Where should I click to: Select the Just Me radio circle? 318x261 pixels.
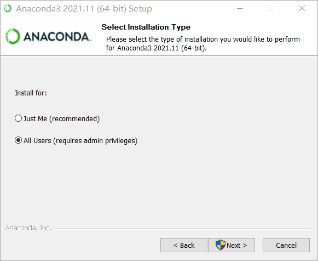click(x=18, y=118)
